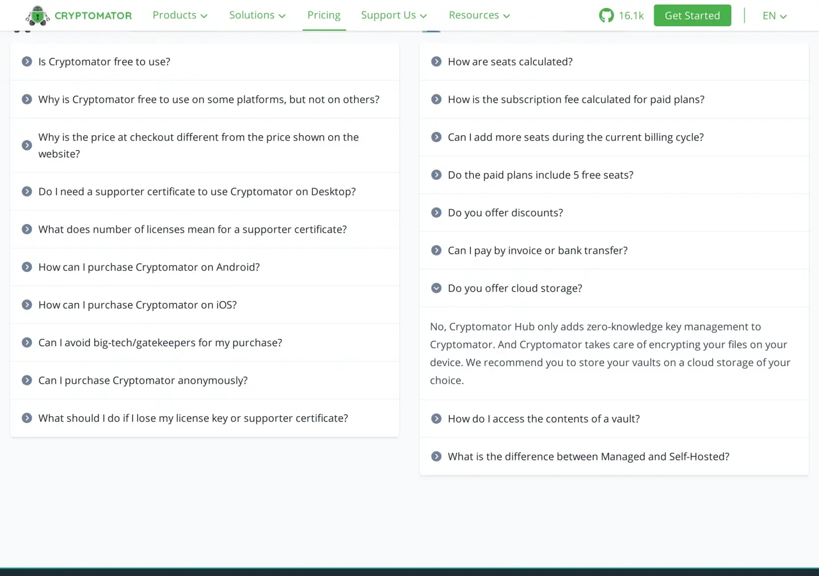Click chevron icon beside 'How do I access the contents of a vault?'
The width and height of the screenshot is (819, 576).
click(436, 418)
